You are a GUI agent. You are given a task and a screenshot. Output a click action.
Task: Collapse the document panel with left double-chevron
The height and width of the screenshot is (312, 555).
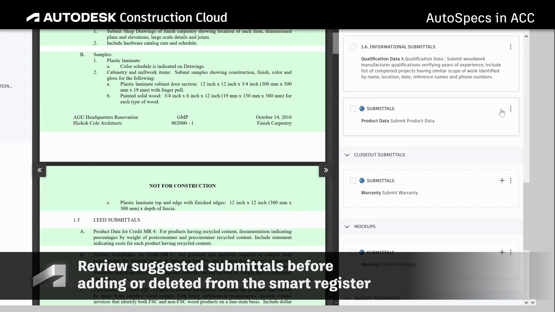40,170
